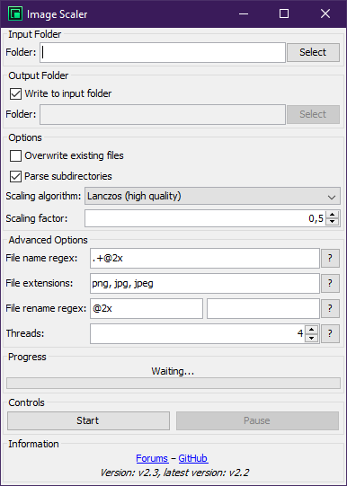Screen dimensions: 347x486
Task: Increase Threads with up arrow
Action: pyautogui.click(x=312, y=330)
